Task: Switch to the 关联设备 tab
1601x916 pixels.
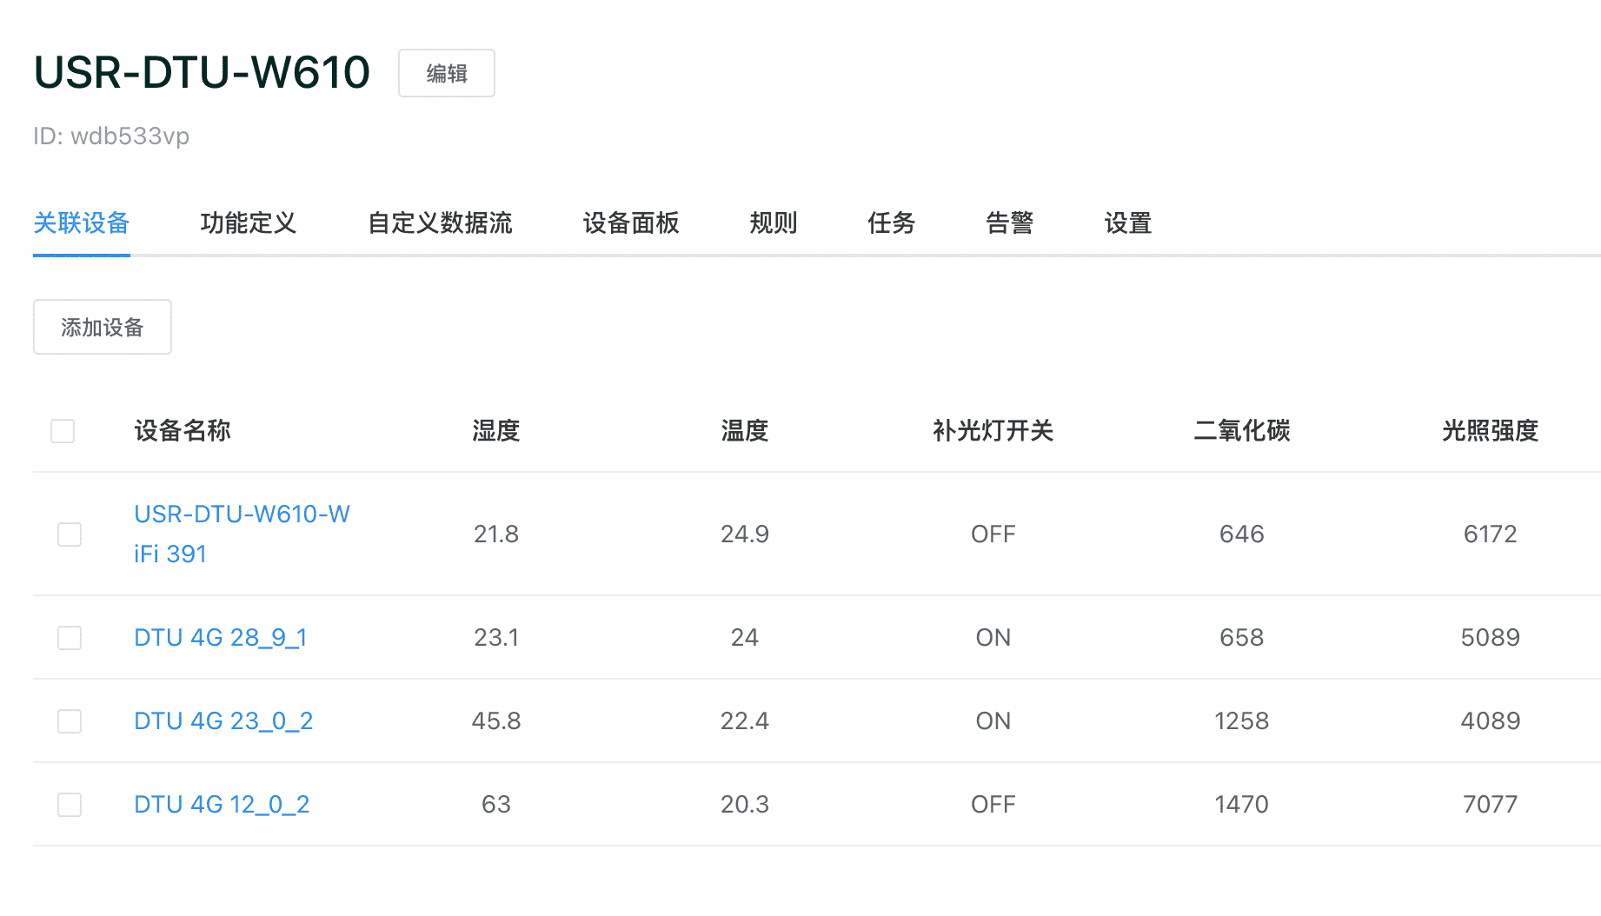Action: [81, 223]
